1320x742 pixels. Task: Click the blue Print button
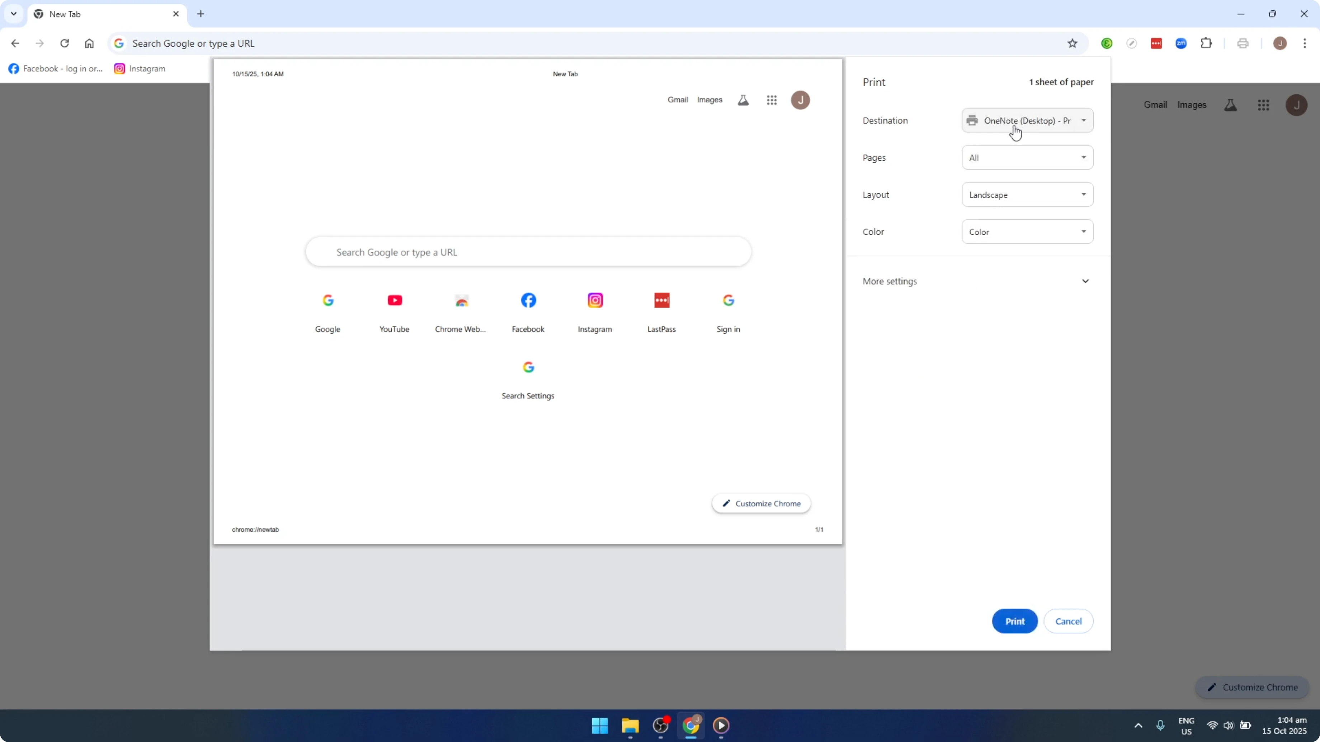(x=1015, y=621)
